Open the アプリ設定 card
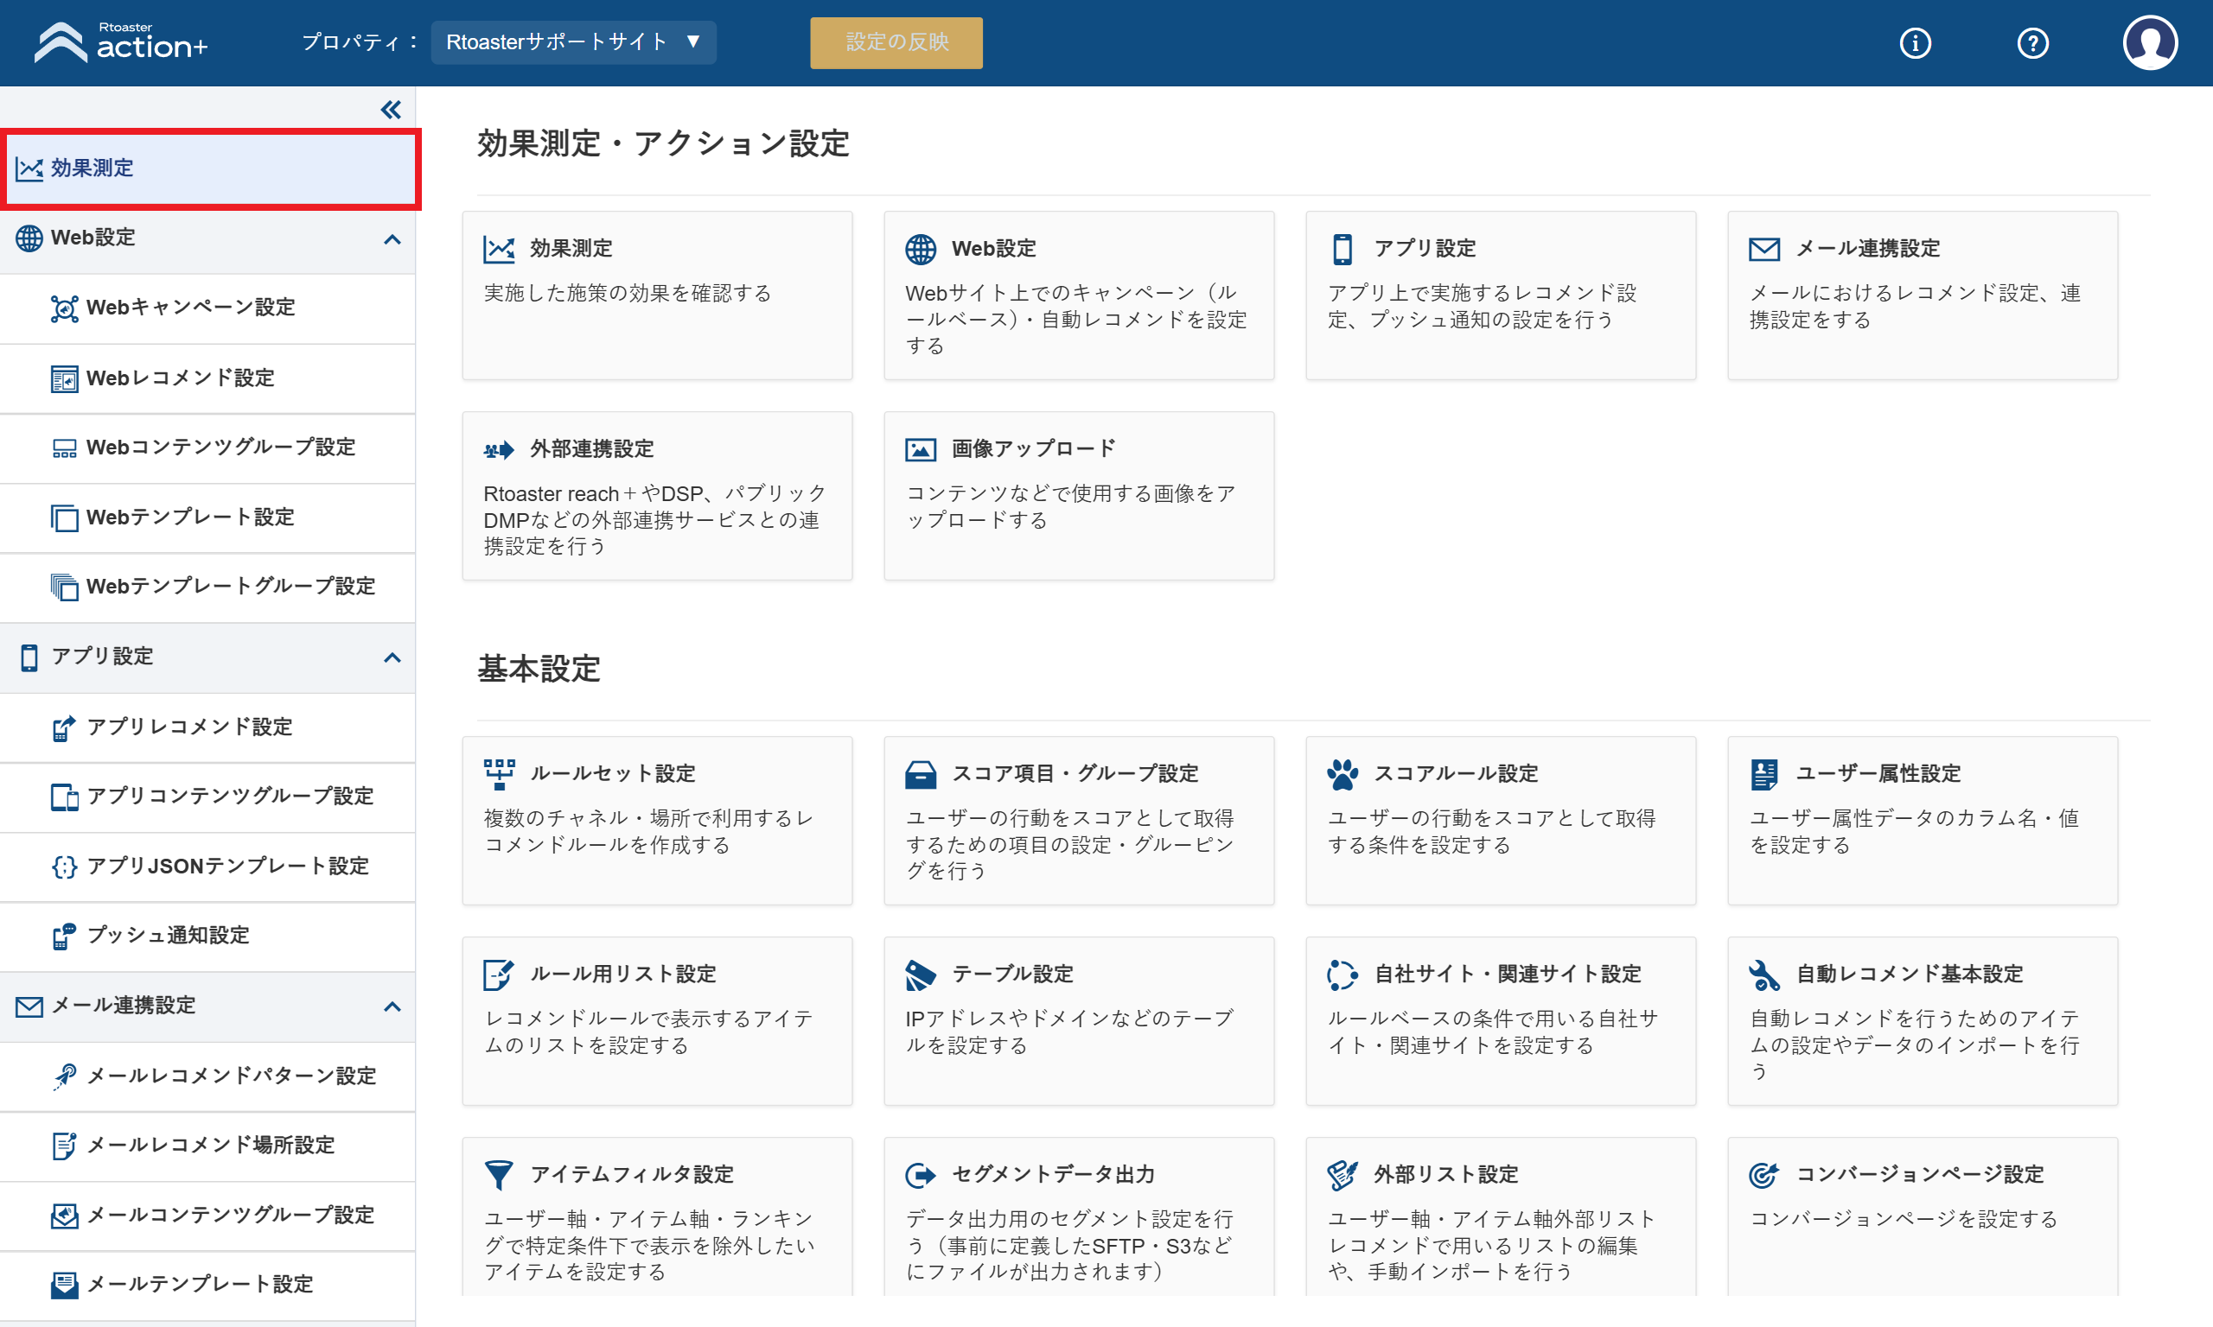2213x1327 pixels. [1500, 295]
